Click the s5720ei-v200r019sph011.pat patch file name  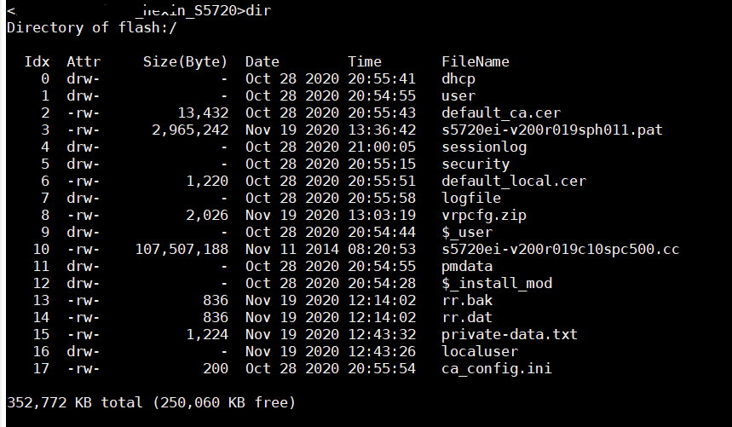[x=551, y=130]
